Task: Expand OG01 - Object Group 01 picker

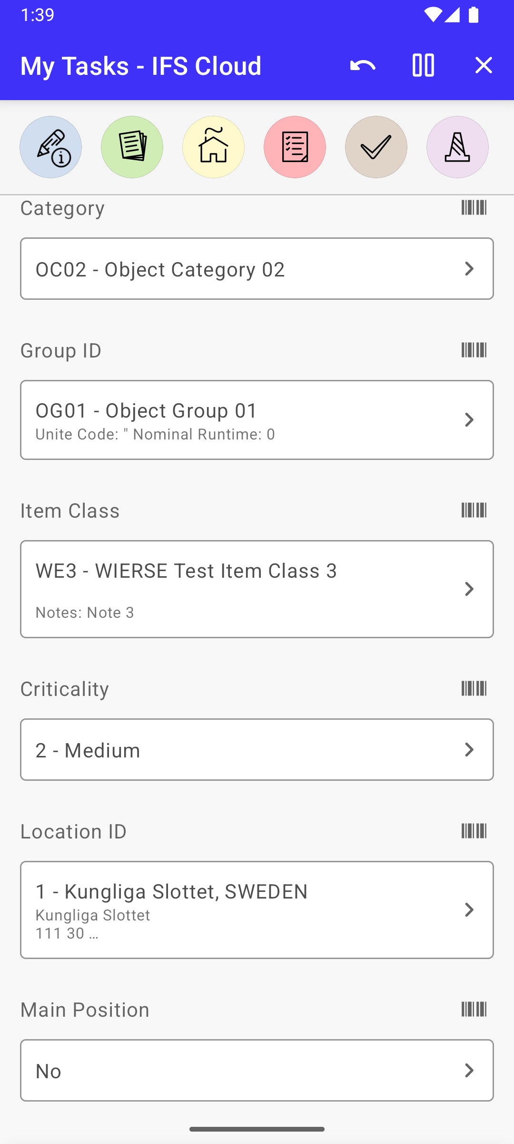Action: [x=257, y=420]
